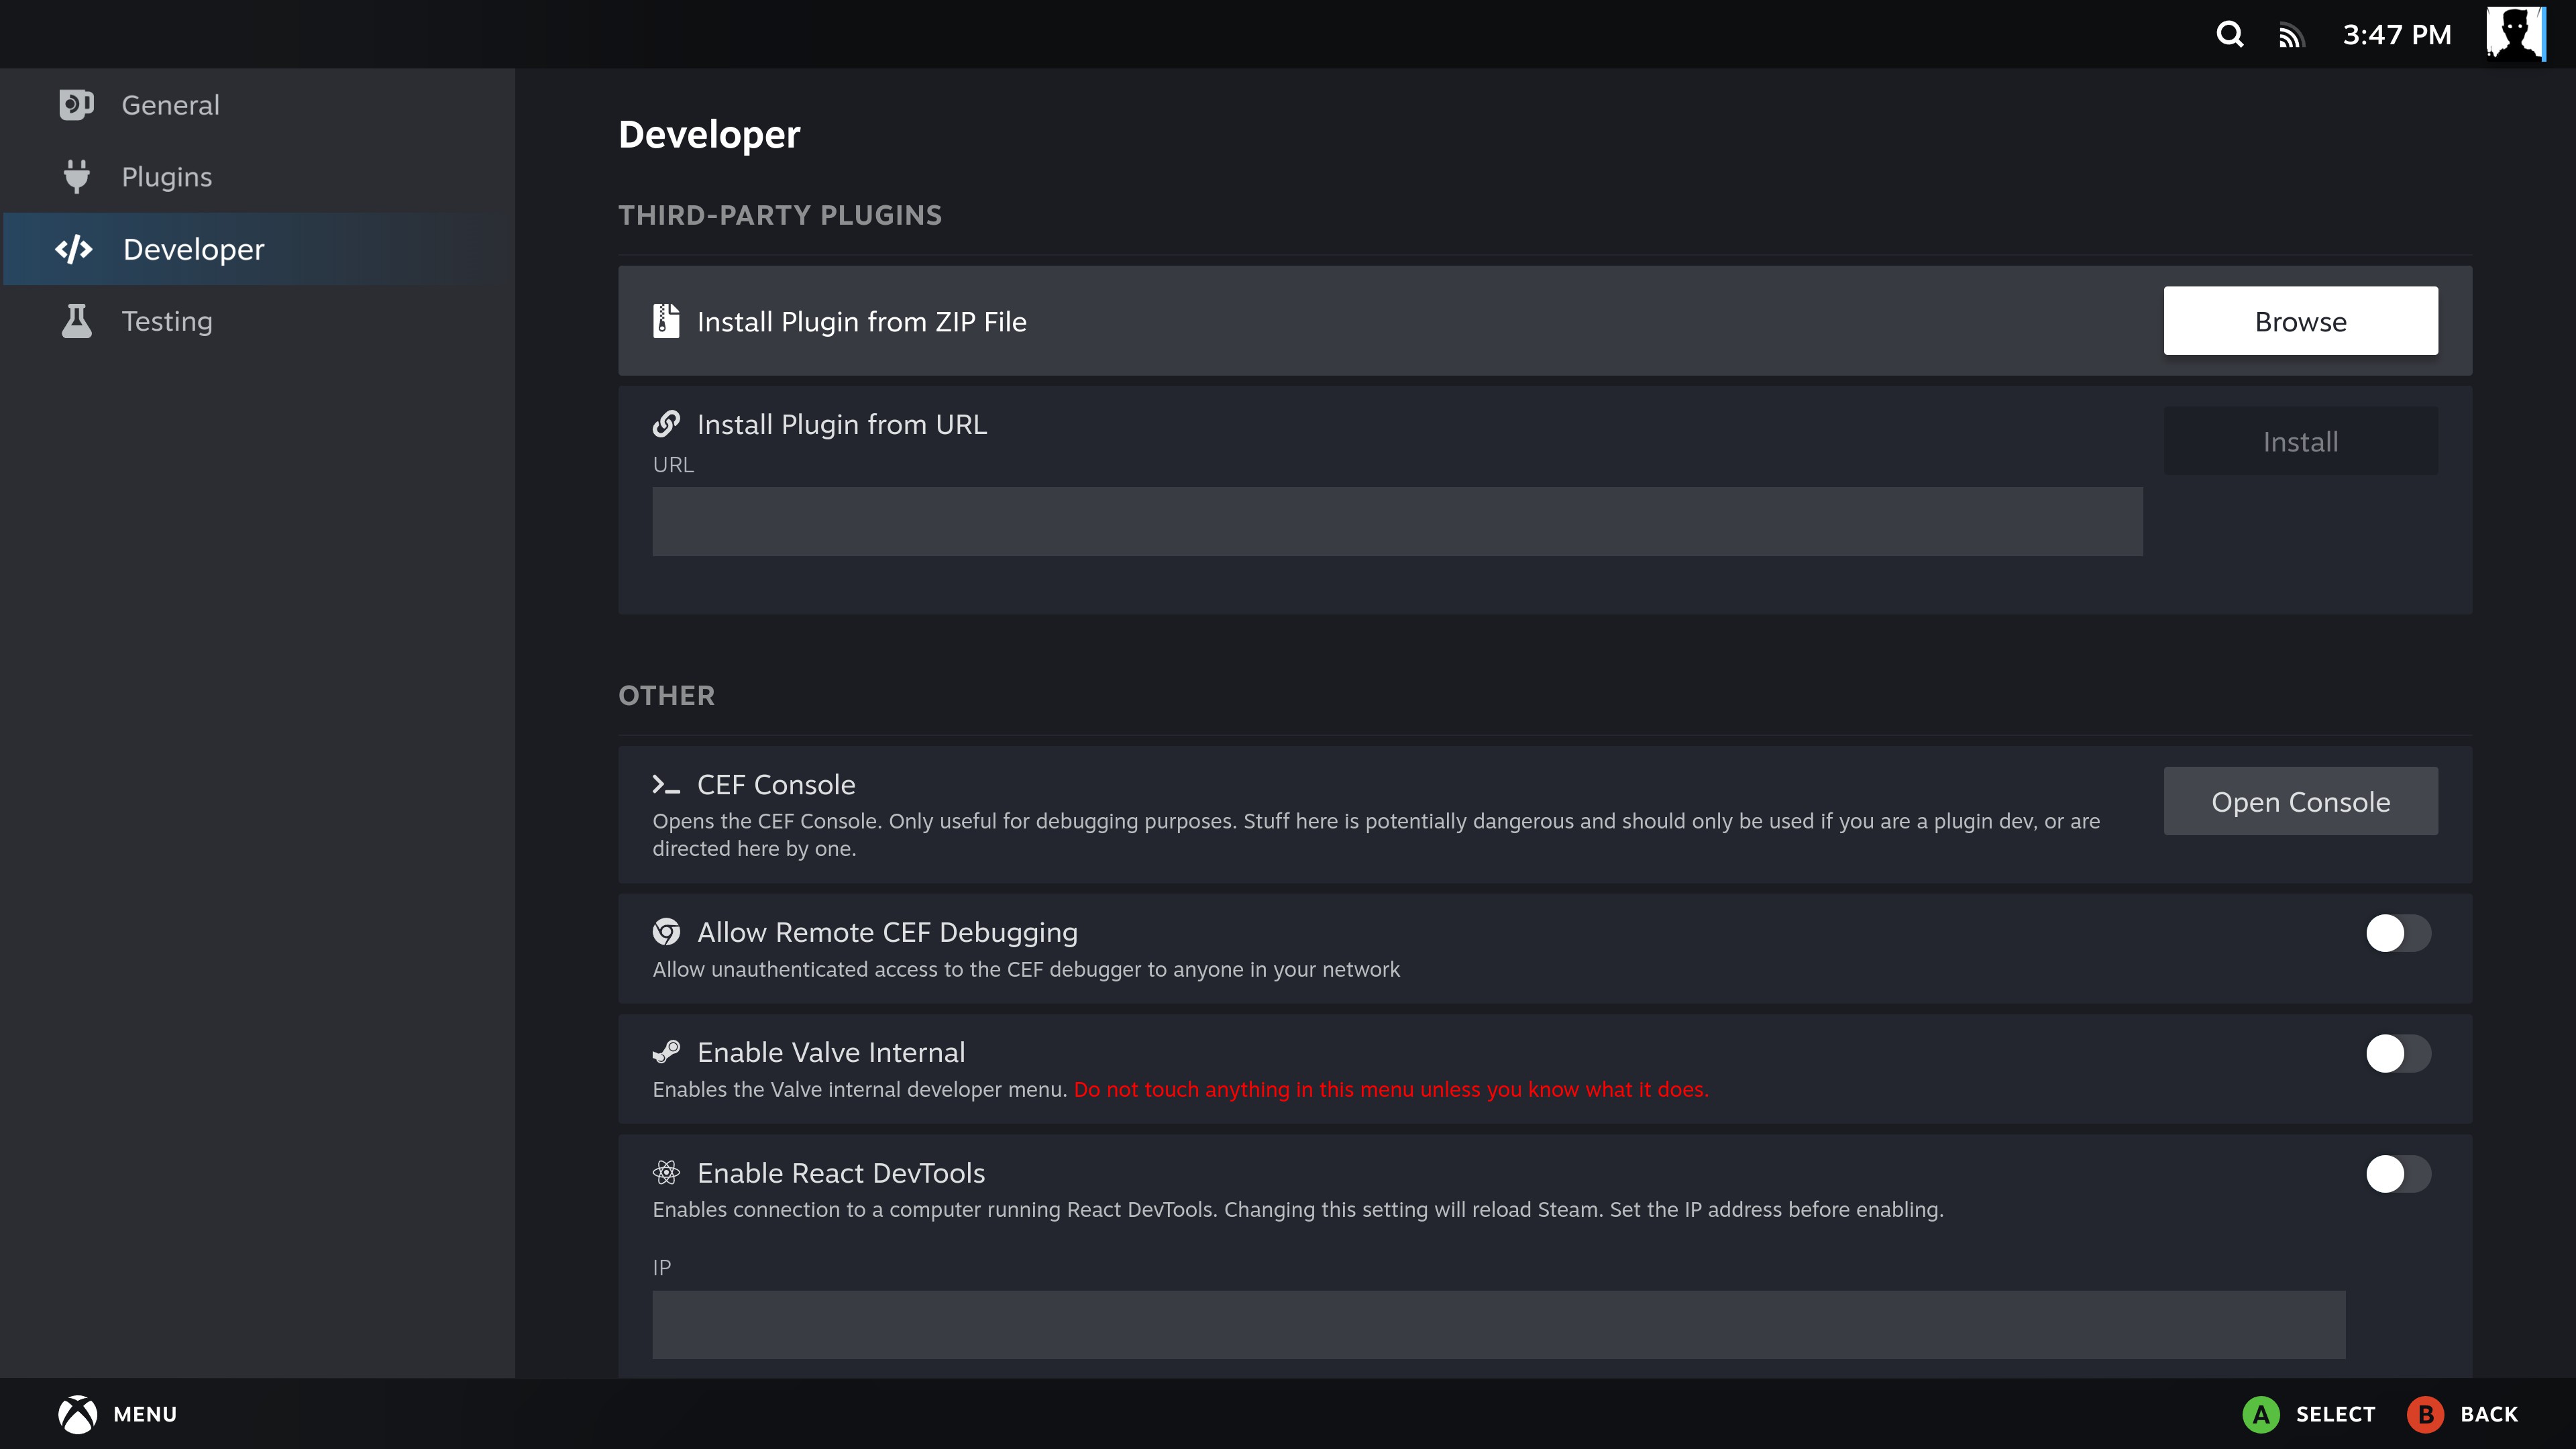
Task: Click the 3:47 PM clock
Action: tap(2396, 35)
